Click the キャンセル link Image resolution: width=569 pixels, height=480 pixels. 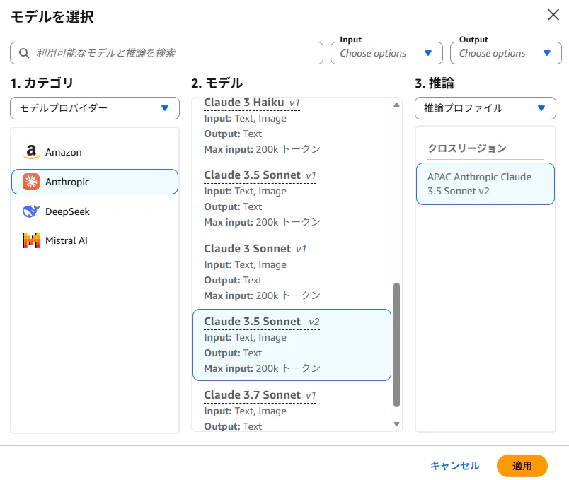point(454,466)
